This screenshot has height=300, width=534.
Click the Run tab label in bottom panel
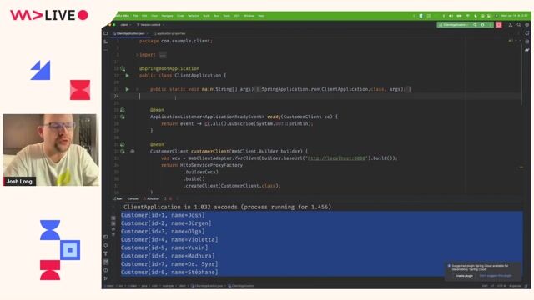[x=118, y=198]
